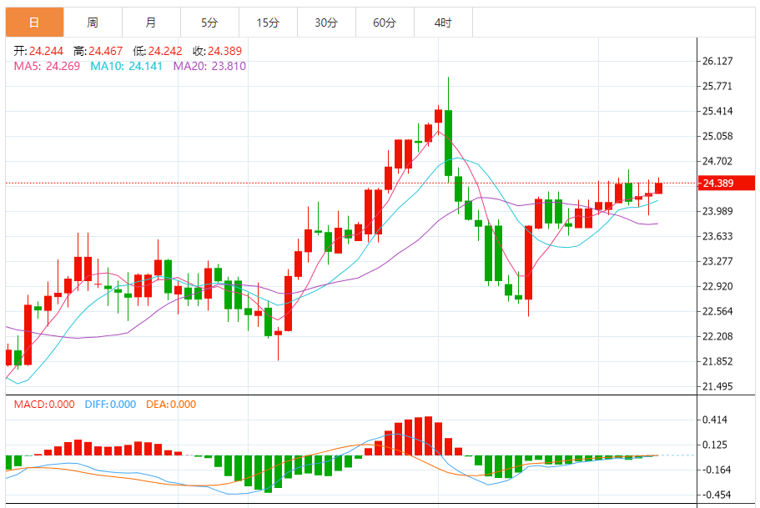Click the 25.771 price axis label
Image resolution: width=760 pixels, height=508 pixels.
tap(717, 86)
